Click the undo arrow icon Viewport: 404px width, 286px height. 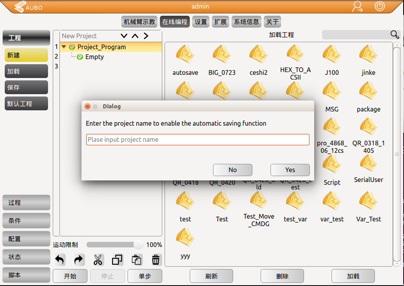[59, 260]
